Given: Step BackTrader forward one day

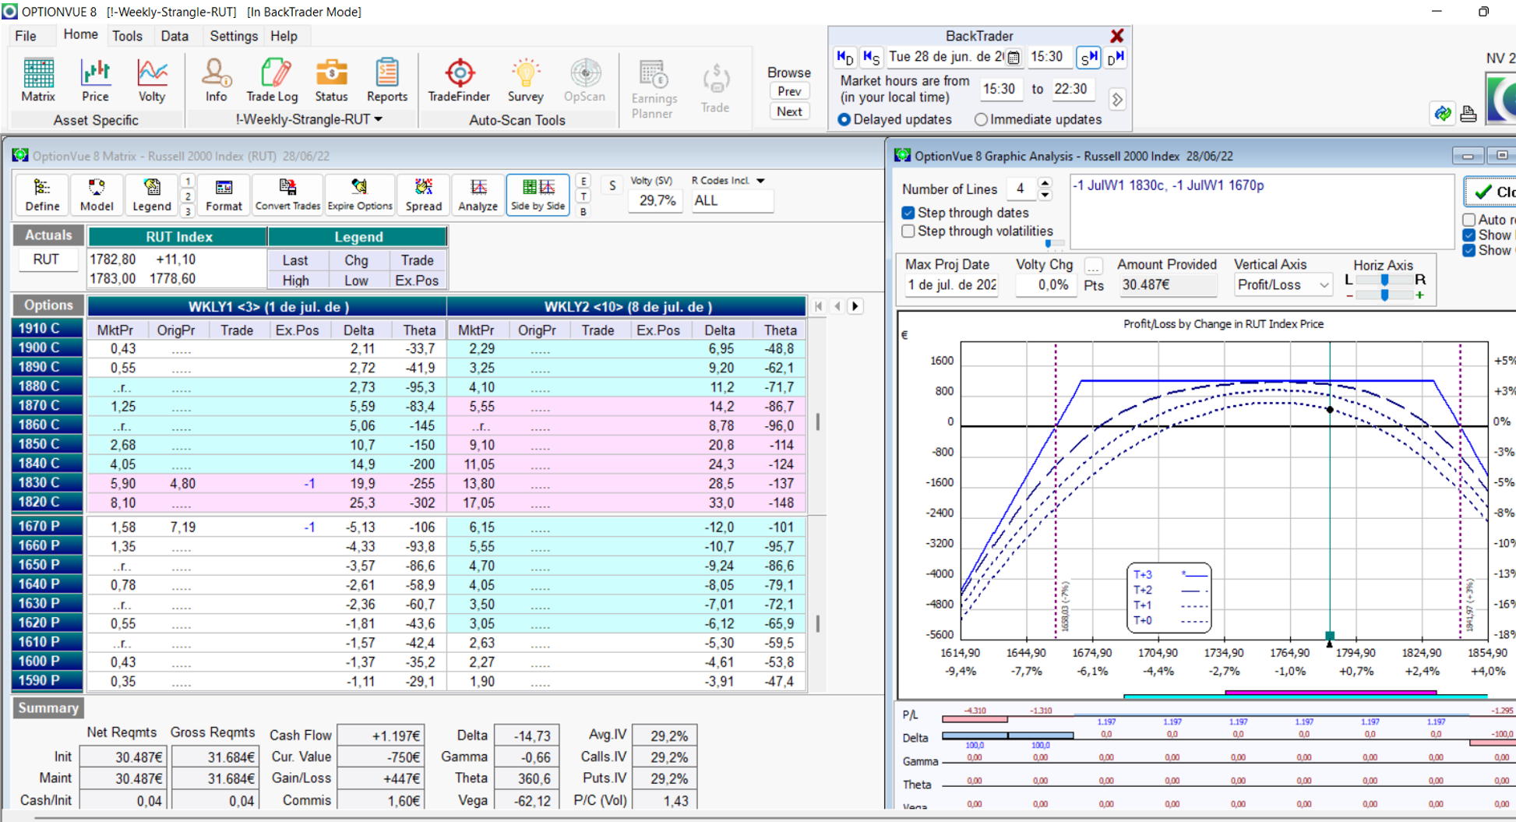Looking at the screenshot, I should tap(1115, 57).
